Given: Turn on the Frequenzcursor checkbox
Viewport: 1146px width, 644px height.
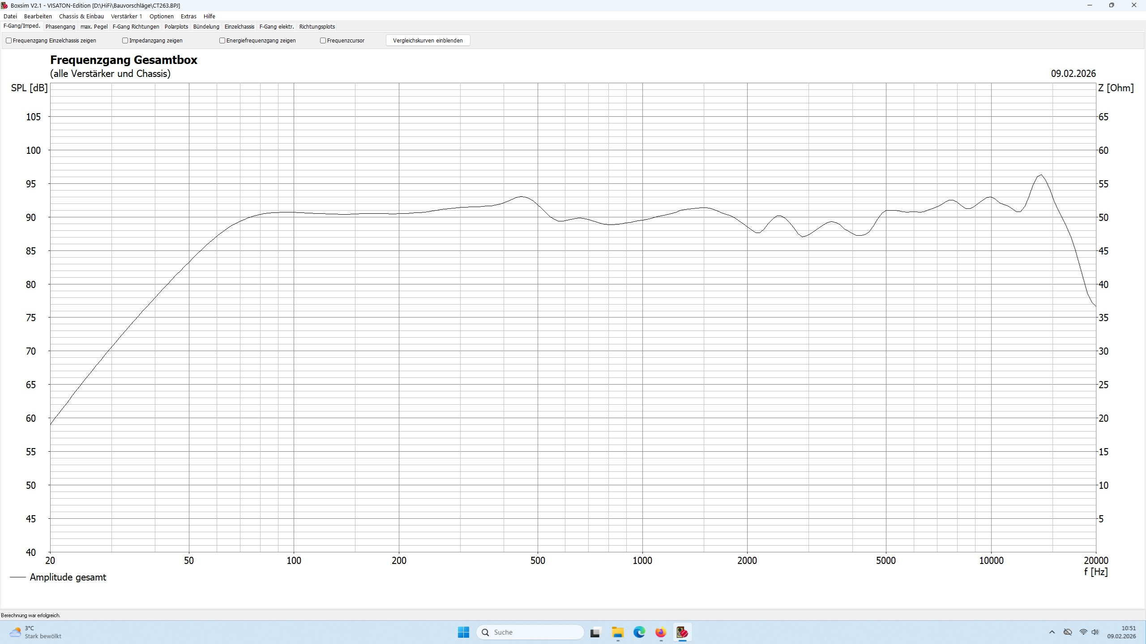Looking at the screenshot, I should coord(323,41).
